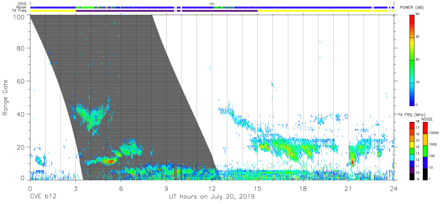Click x-axis tick label '6'
Viewport: 443px width, 204px height.
(121, 188)
